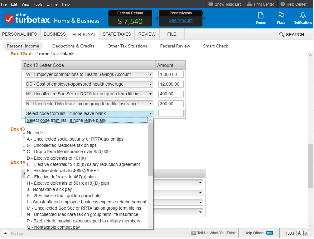Open the Forms view icon
The height and width of the screenshot is (239, 314).
[261, 16]
